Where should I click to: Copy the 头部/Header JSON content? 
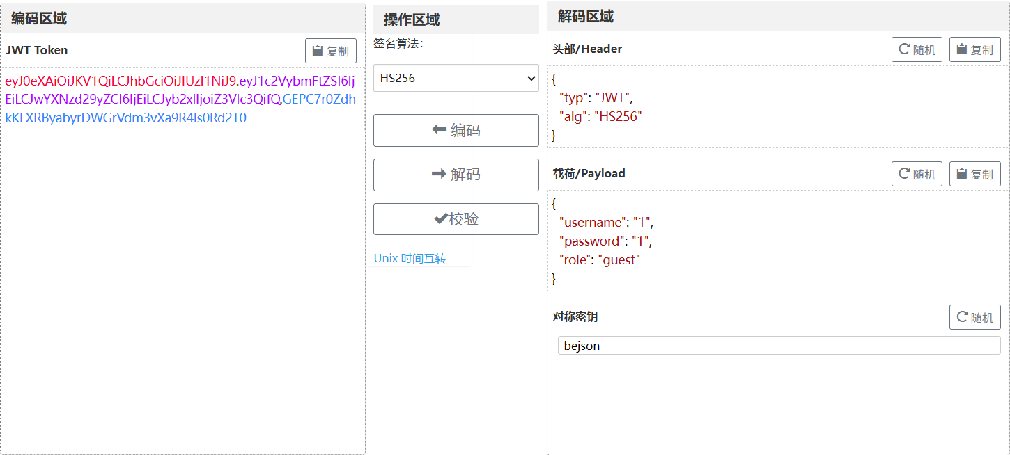tap(974, 49)
